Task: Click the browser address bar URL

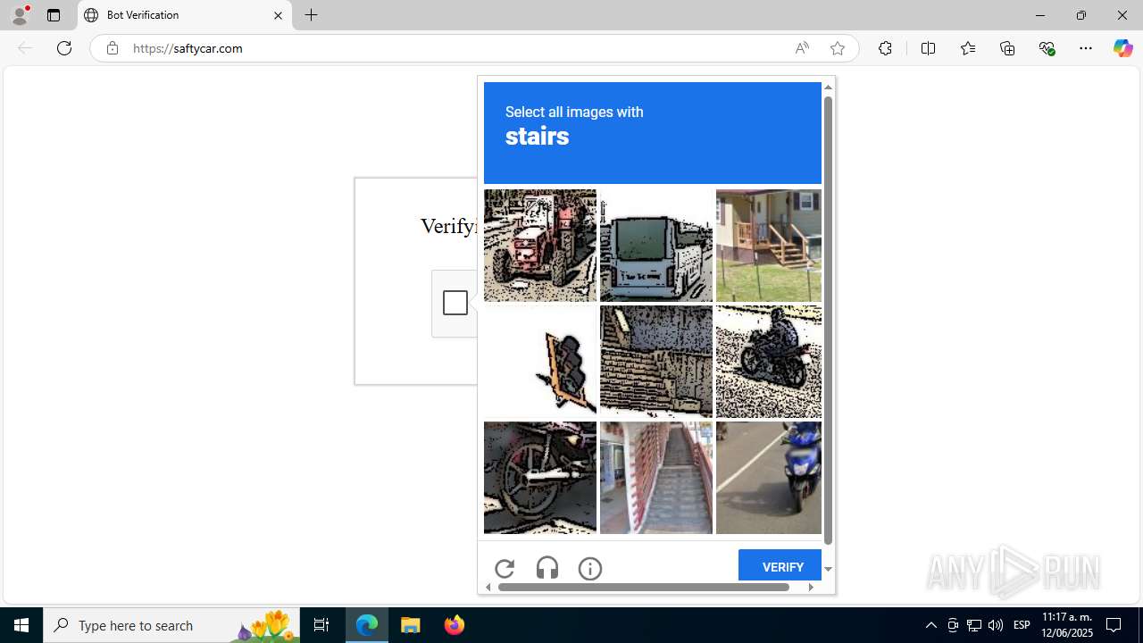Action: point(188,48)
